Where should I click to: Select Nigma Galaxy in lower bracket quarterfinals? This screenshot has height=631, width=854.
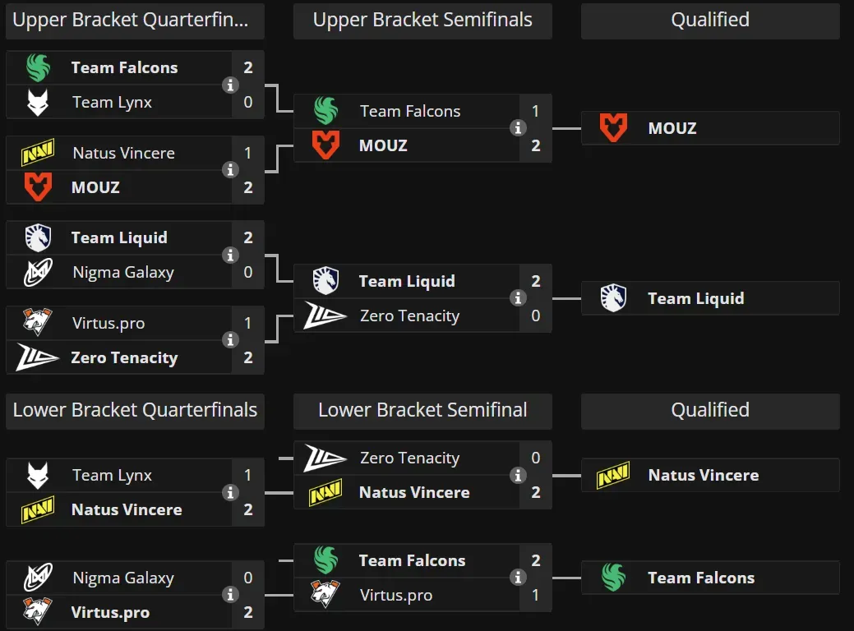click(x=122, y=578)
